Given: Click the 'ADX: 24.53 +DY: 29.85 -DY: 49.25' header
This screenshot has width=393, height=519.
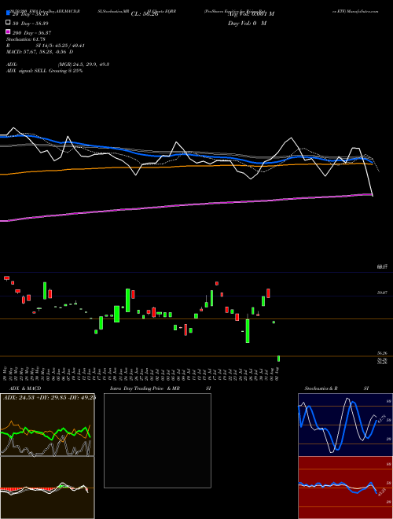Looking at the screenshot, I should (50, 398).
